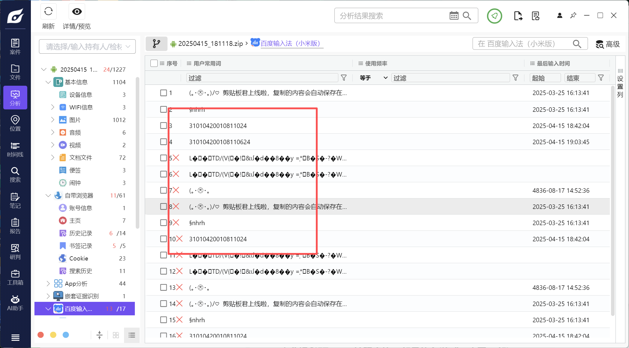This screenshot has height=348, width=629.
Task: Check the checkbox for row 12
Action: point(163,271)
